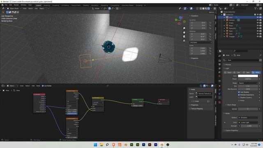Open the node editor Add menu
The image size is (263, 148).
click(33, 86)
